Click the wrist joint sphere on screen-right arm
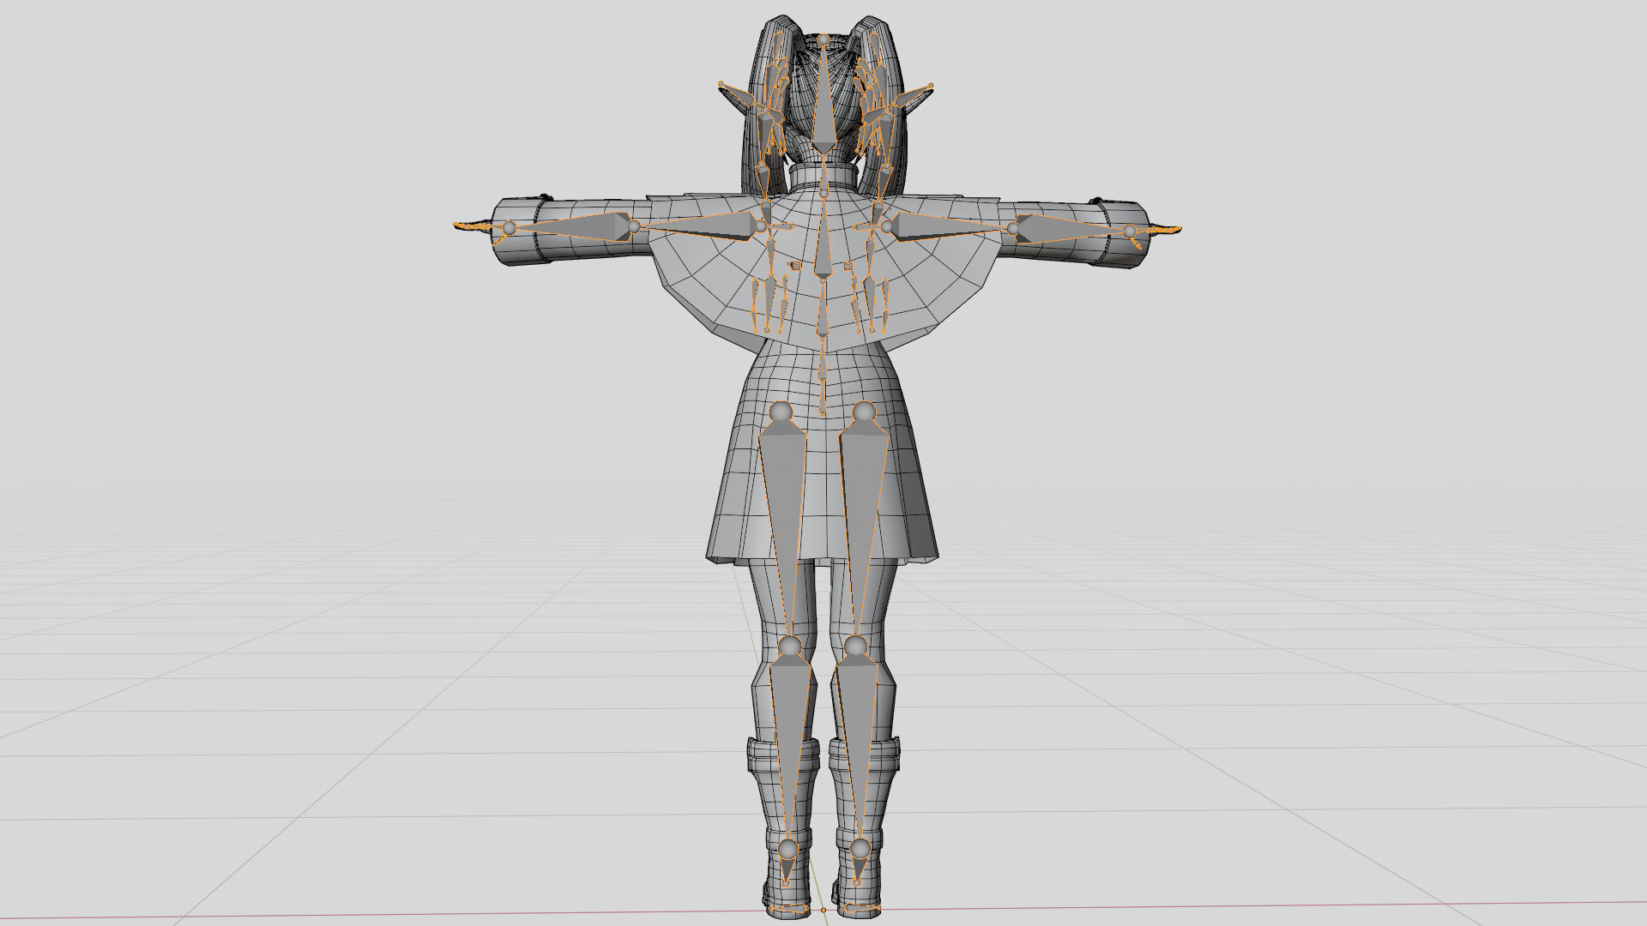1647x926 pixels. (1130, 231)
